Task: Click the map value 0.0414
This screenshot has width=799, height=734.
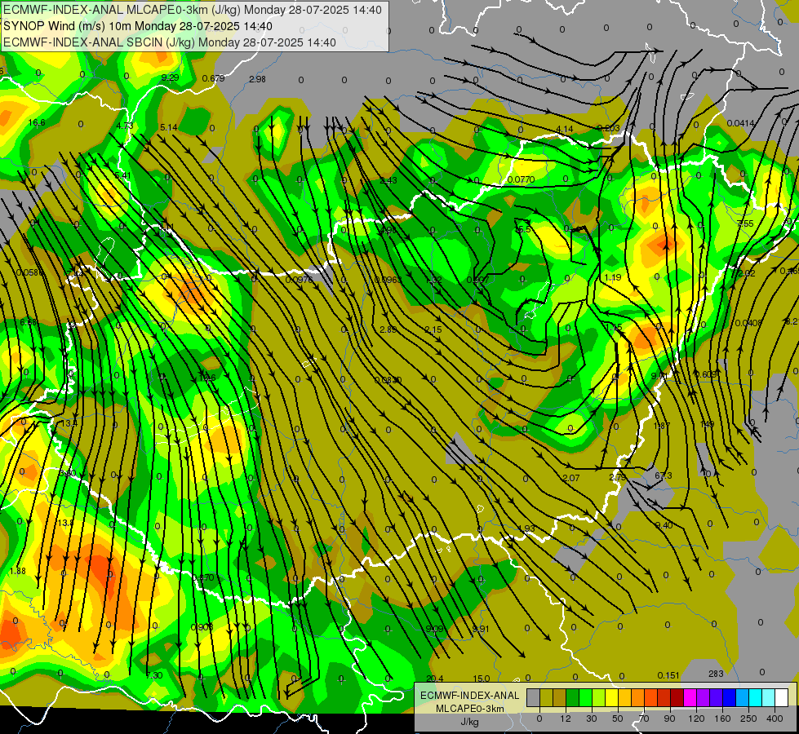Action: [x=740, y=123]
